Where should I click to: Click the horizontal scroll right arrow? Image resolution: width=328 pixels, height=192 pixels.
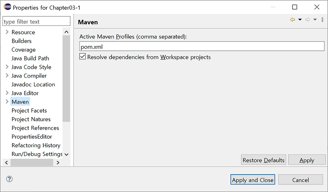[x=58, y=163]
